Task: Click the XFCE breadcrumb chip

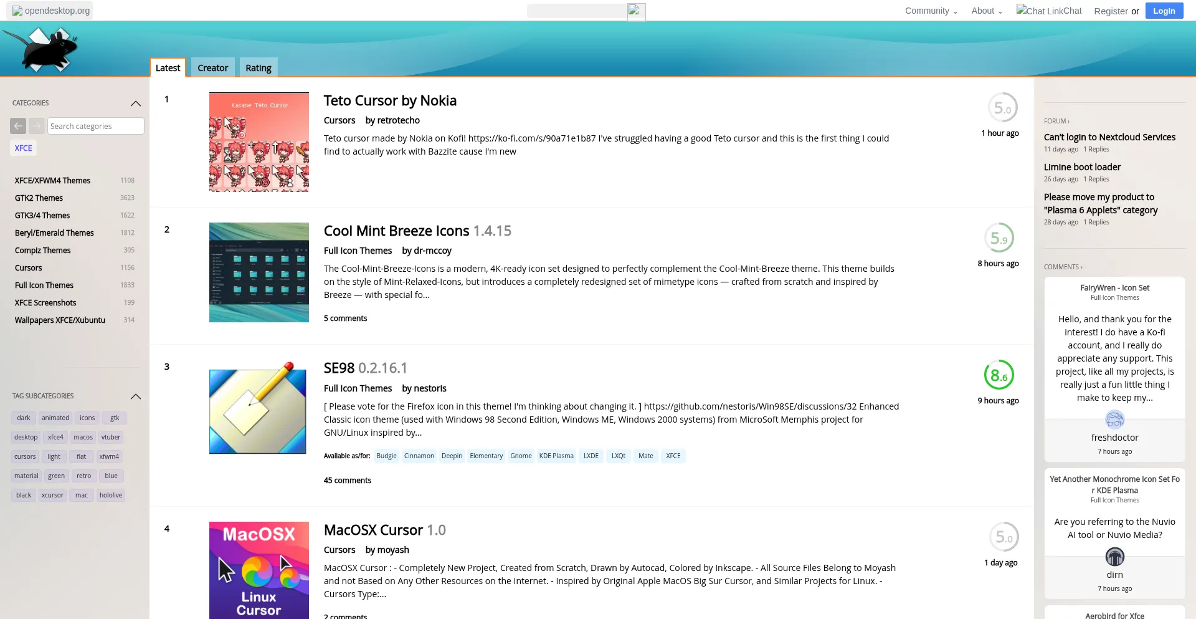Action: (x=23, y=148)
